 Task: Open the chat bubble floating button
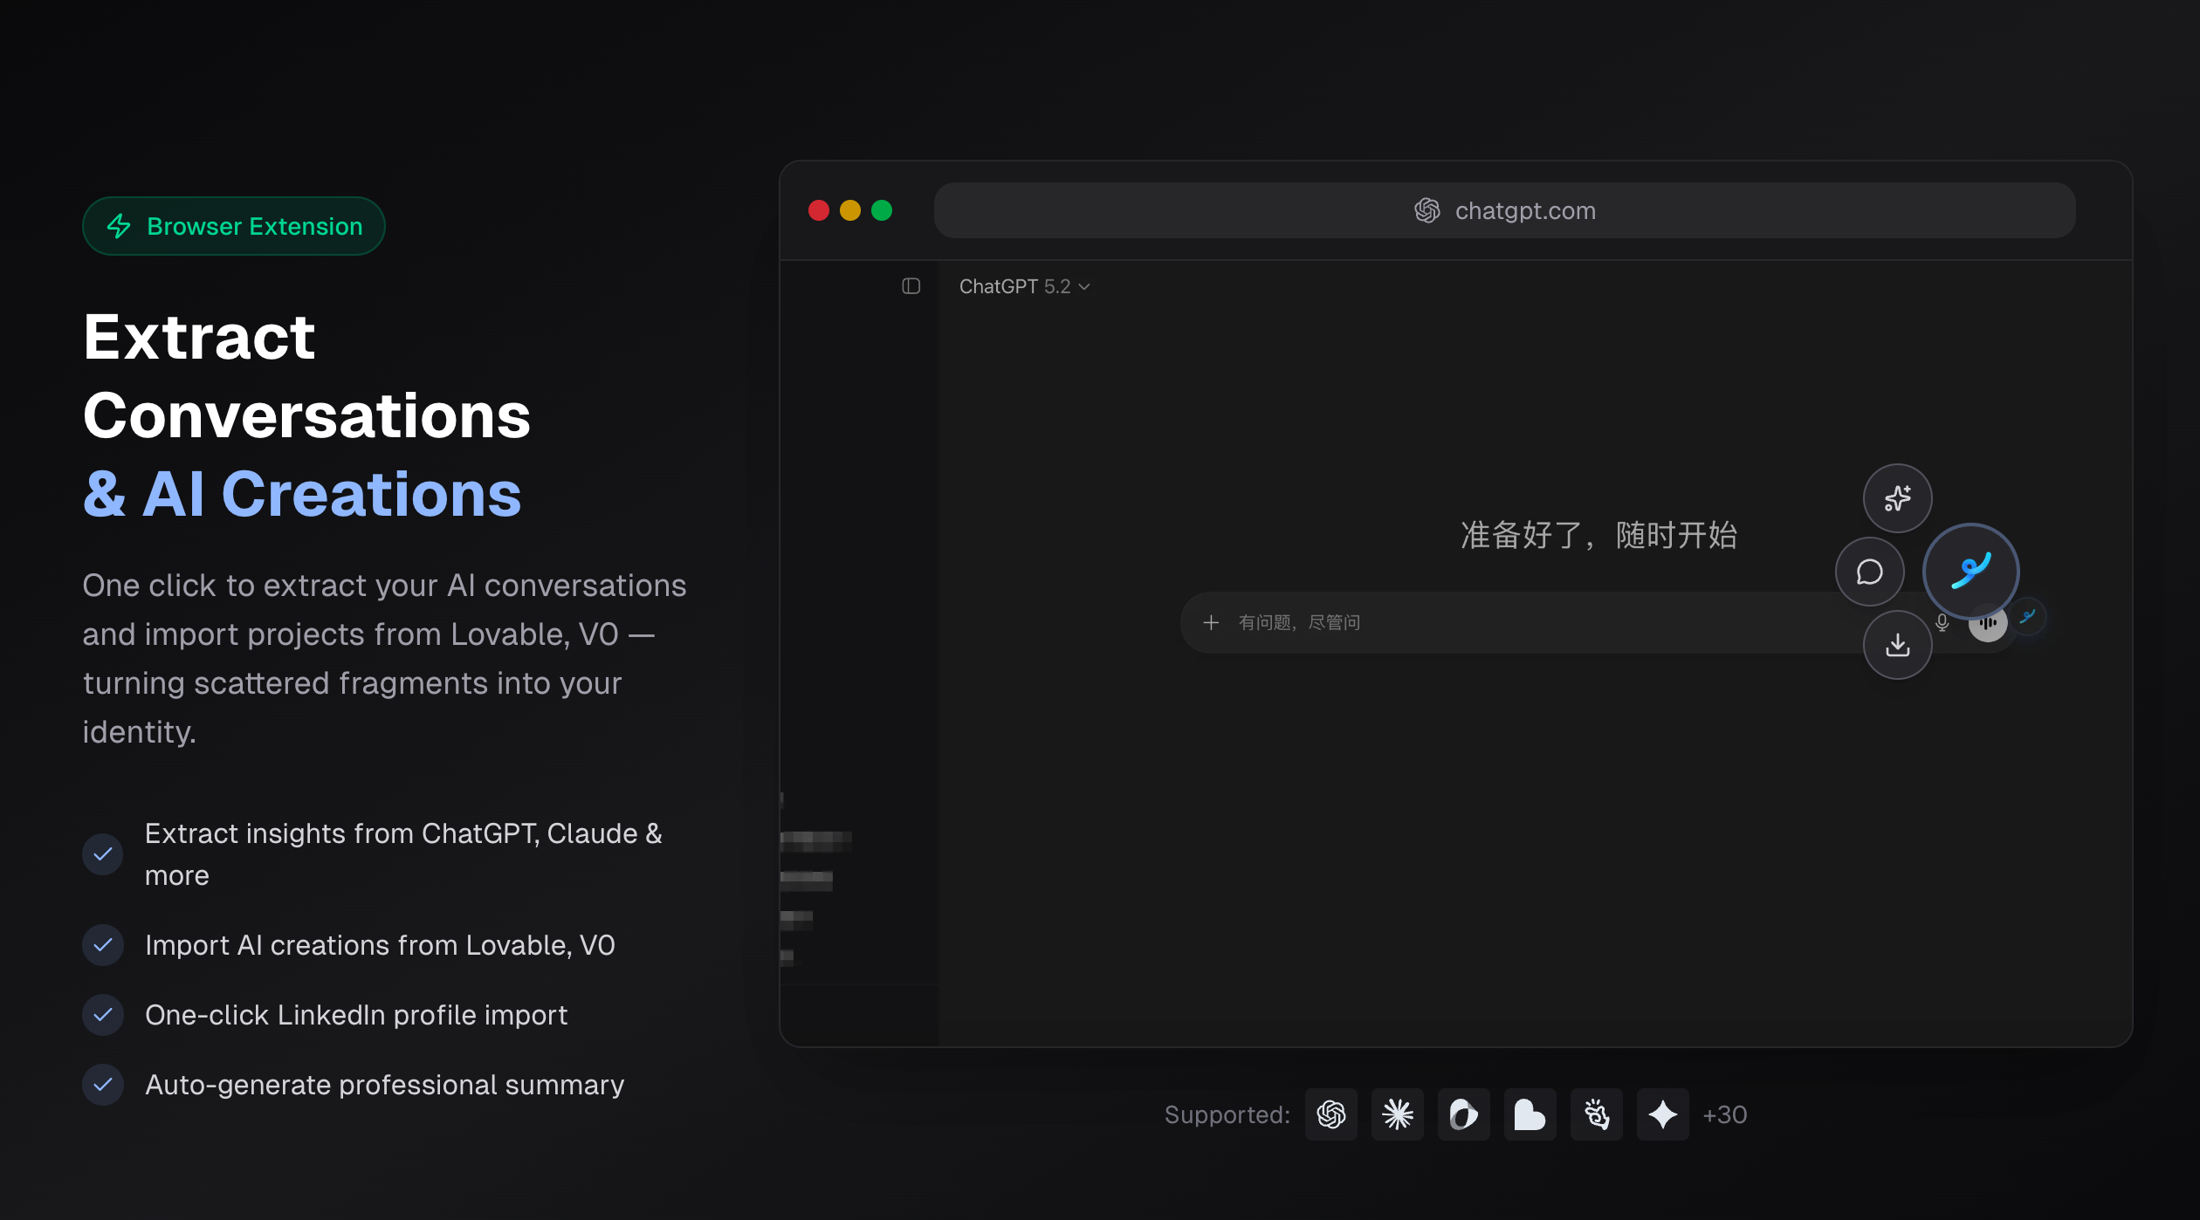point(1869,572)
